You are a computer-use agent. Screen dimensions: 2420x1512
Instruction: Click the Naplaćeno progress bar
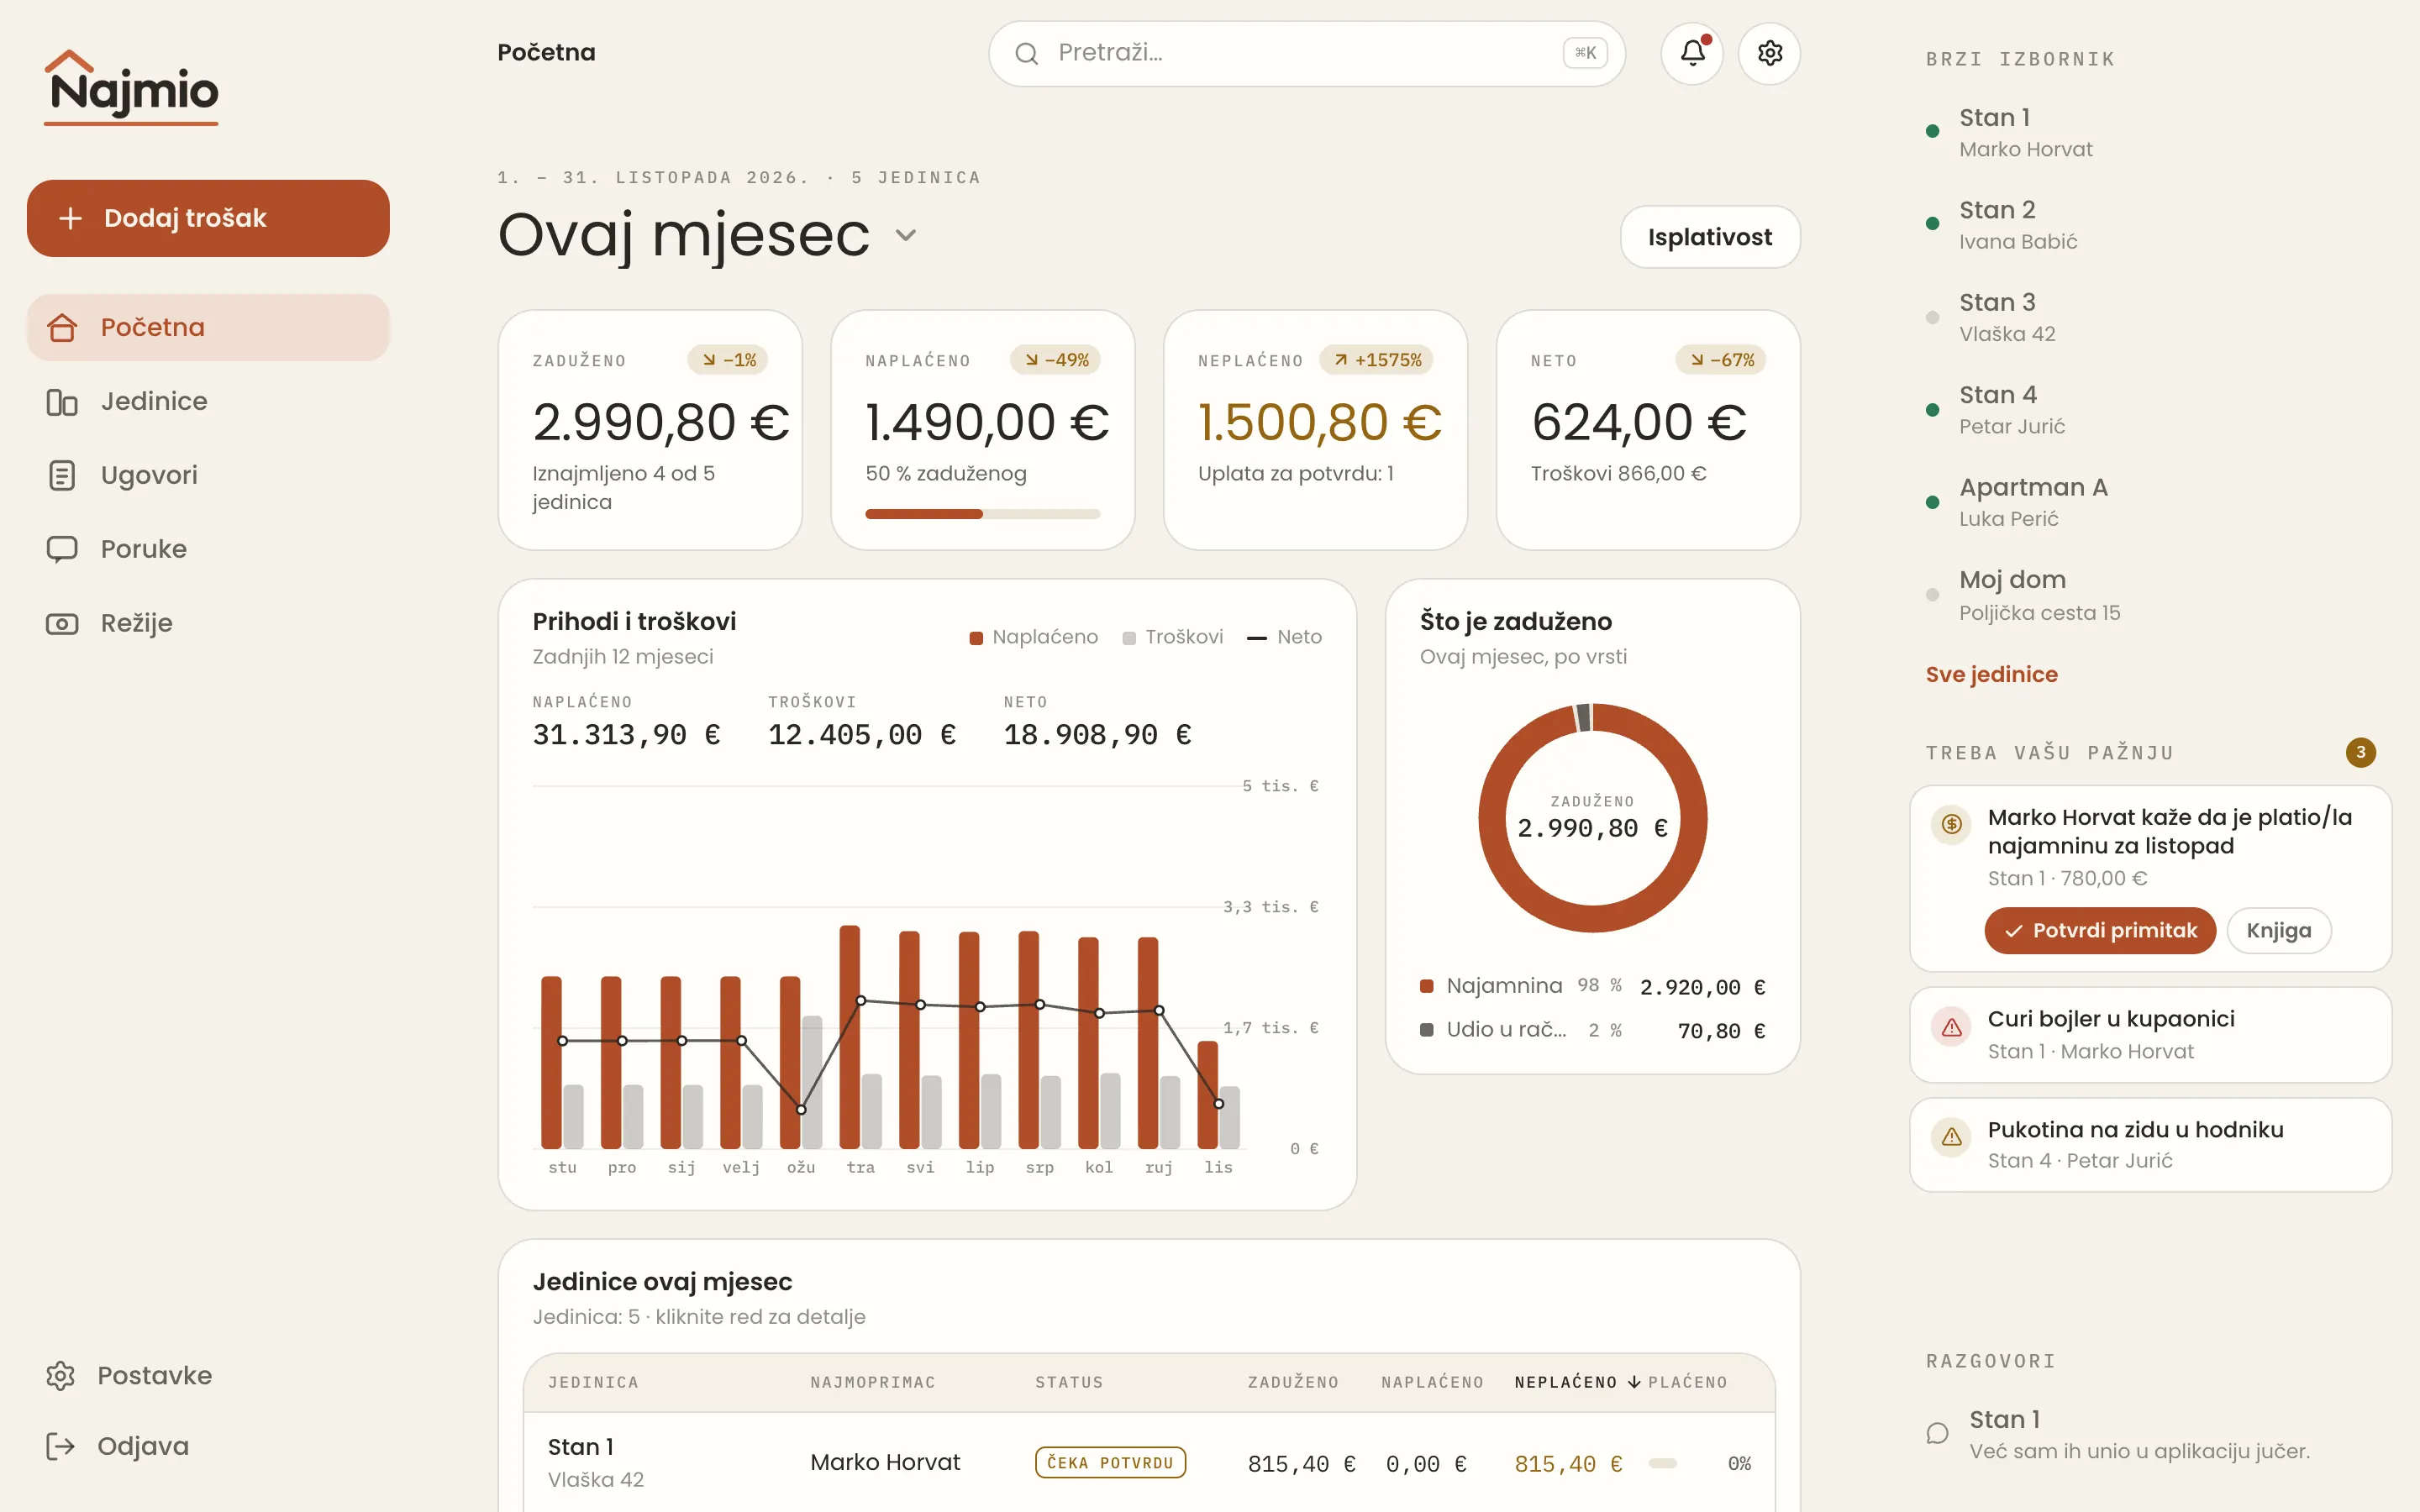pos(982,514)
